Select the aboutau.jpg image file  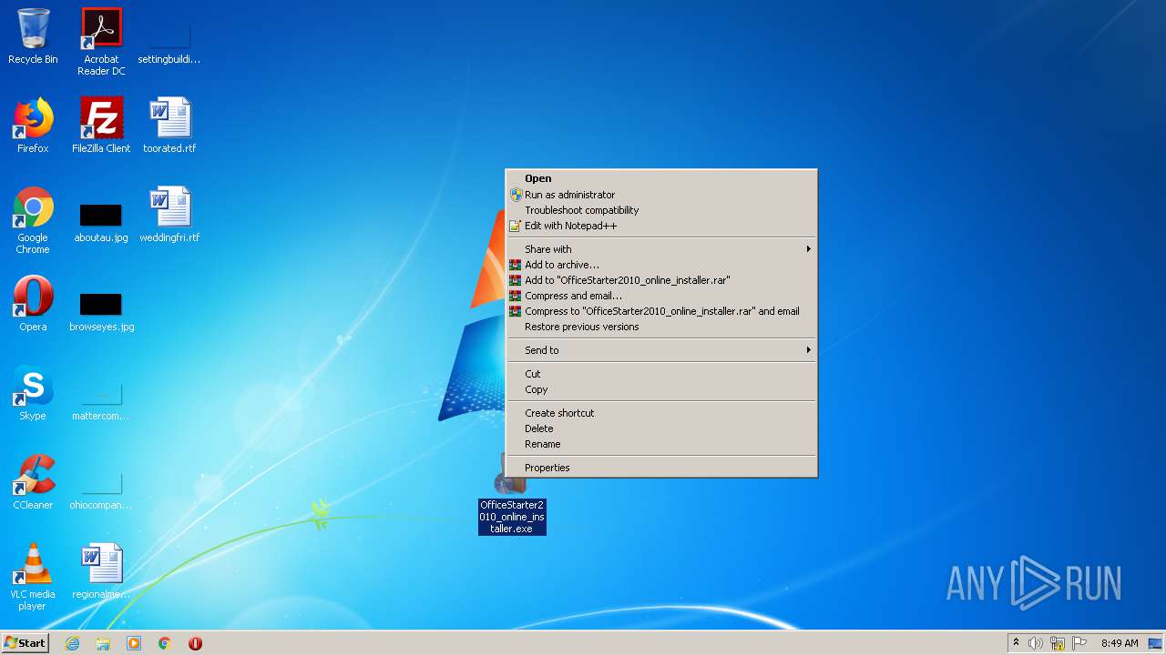(x=101, y=220)
